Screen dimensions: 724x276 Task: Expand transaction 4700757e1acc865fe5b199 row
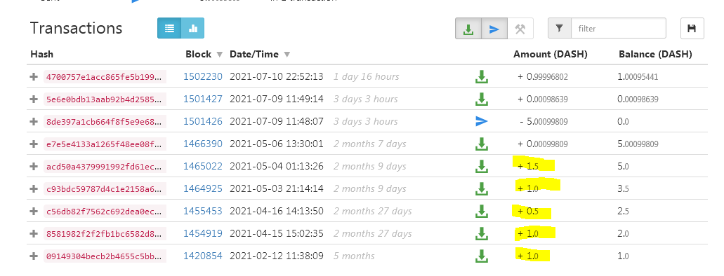[x=33, y=76]
